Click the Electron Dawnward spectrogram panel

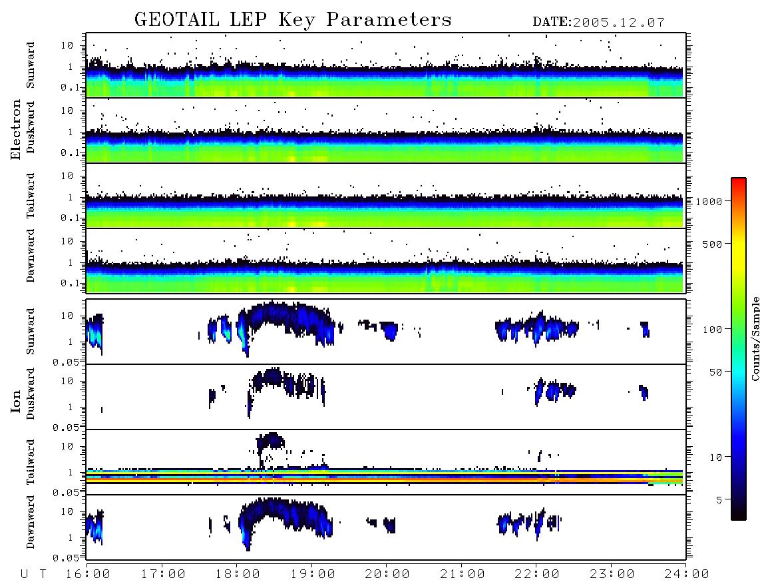(386, 260)
